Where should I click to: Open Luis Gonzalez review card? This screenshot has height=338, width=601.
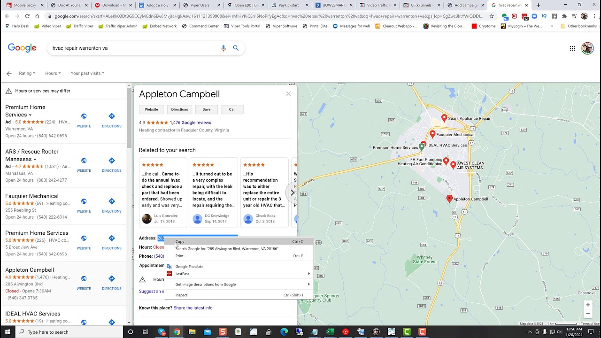[x=163, y=192]
